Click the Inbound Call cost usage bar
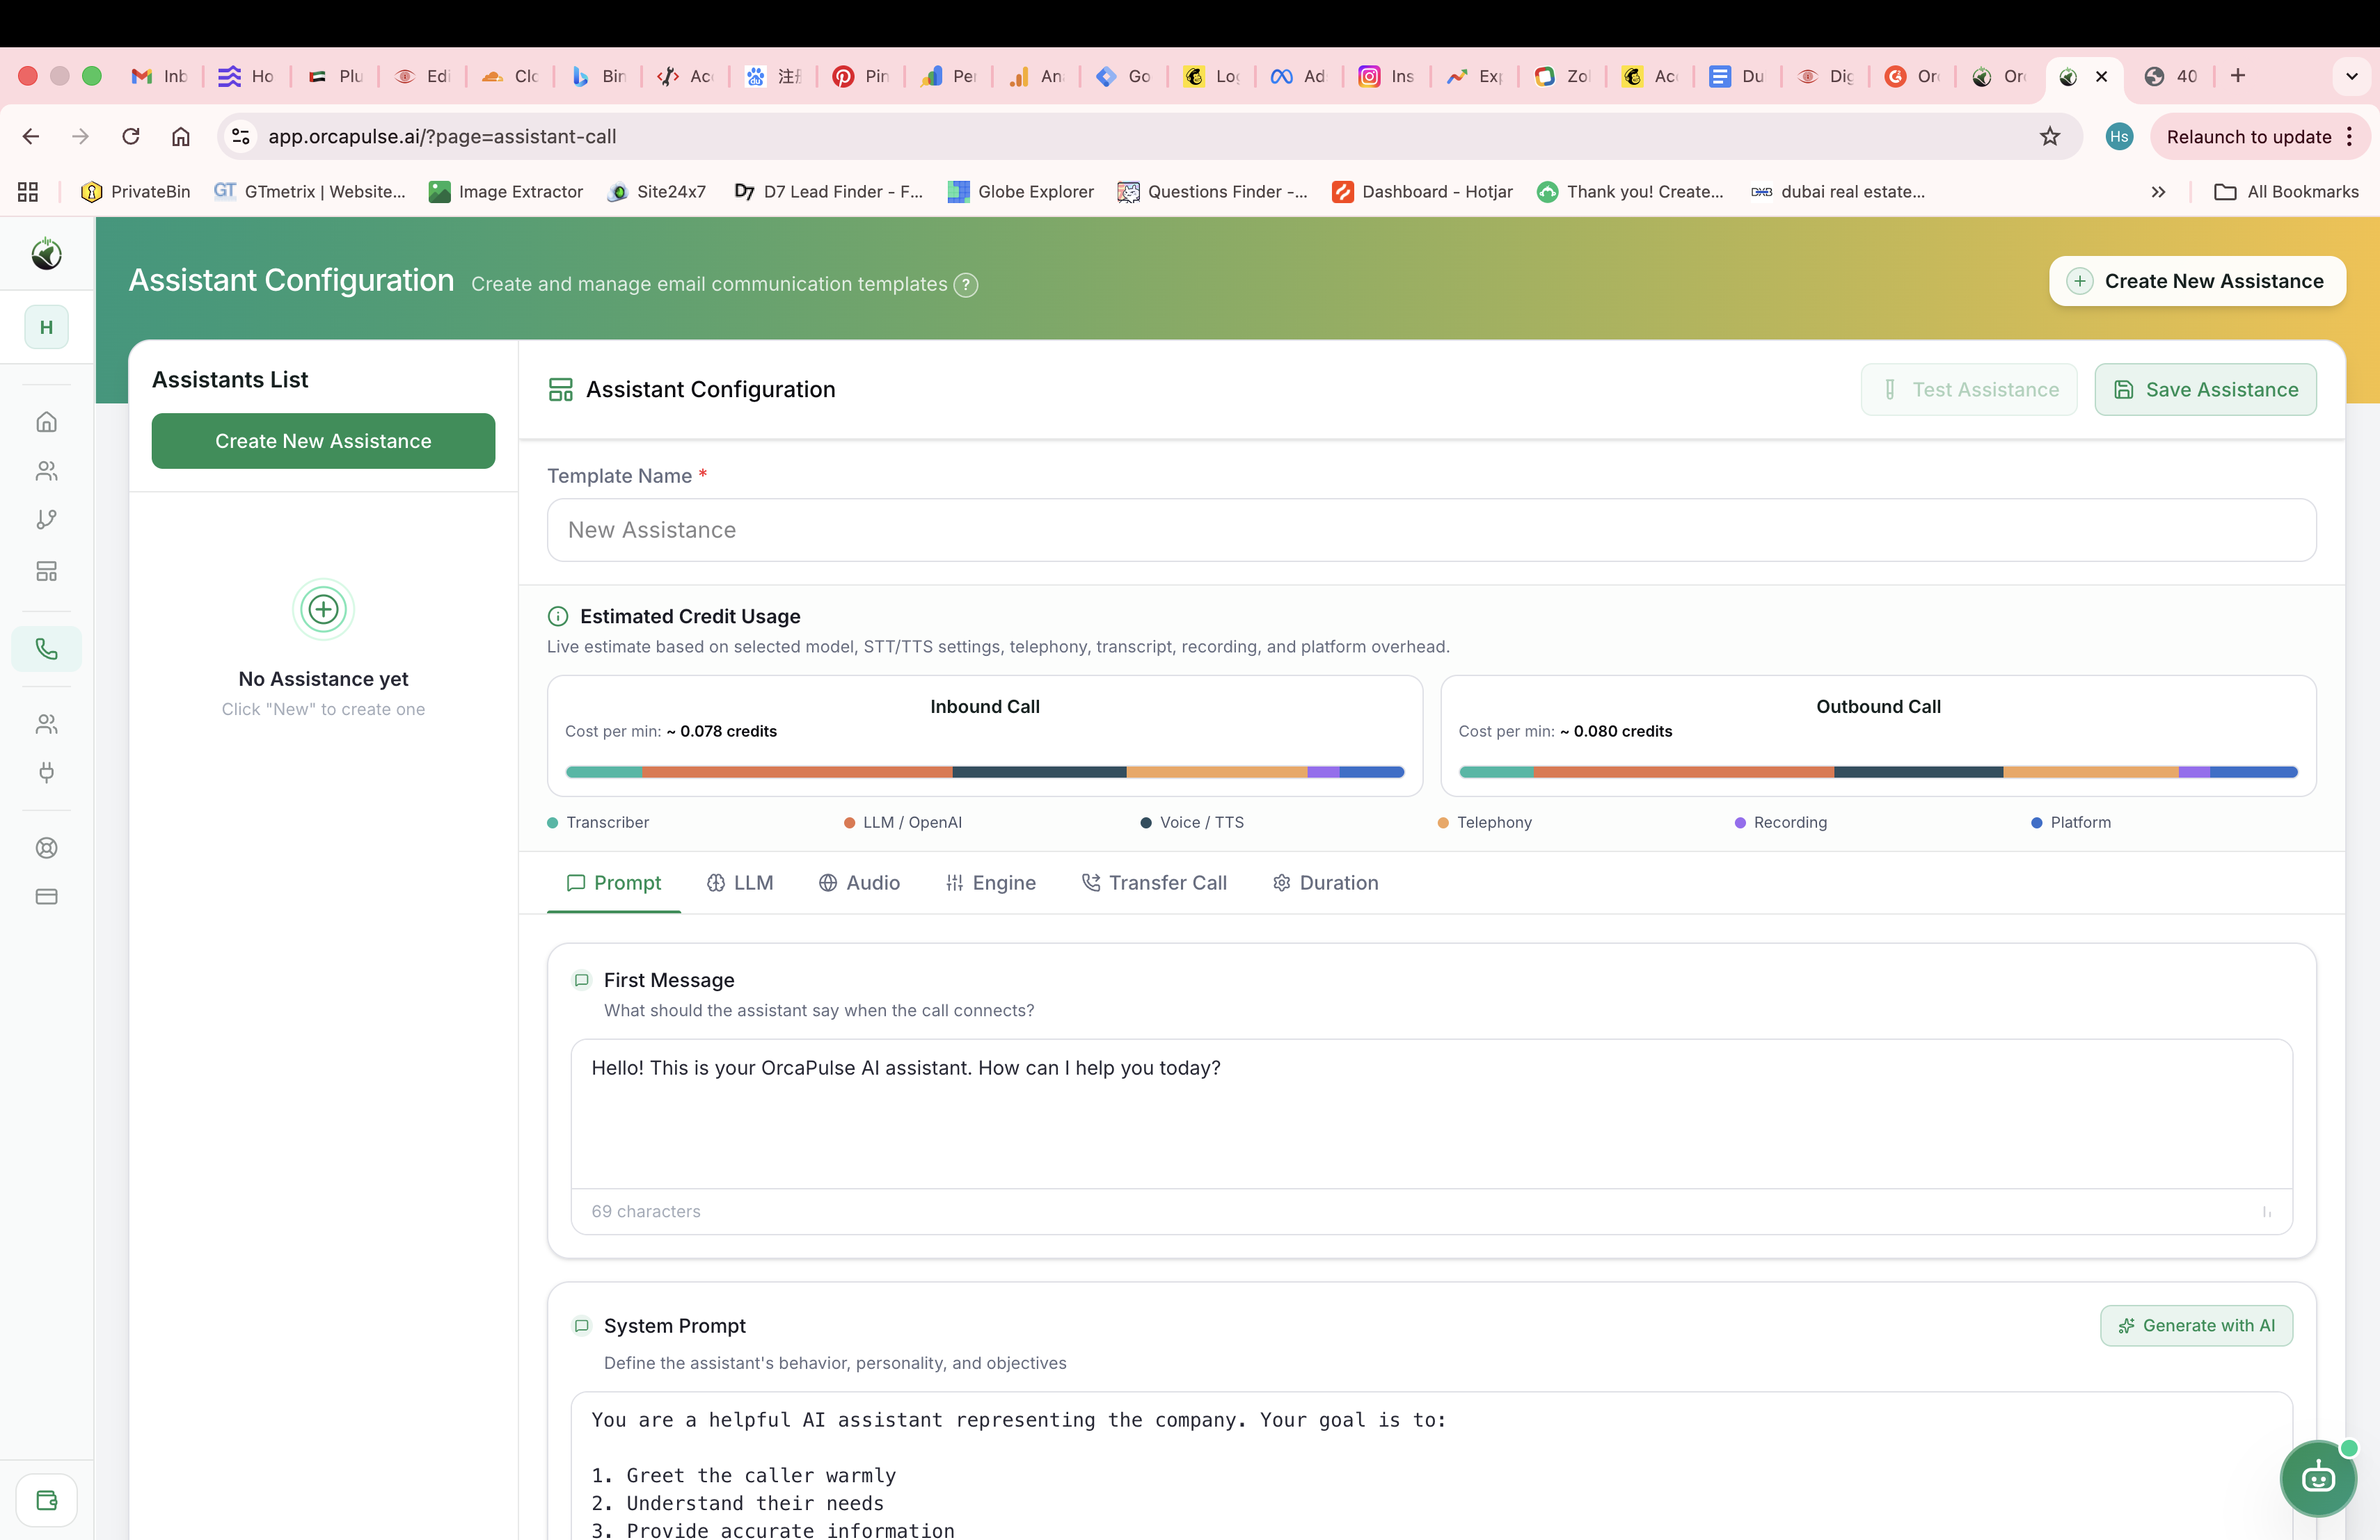Viewport: 2380px width, 1540px height. pyautogui.click(x=984, y=773)
